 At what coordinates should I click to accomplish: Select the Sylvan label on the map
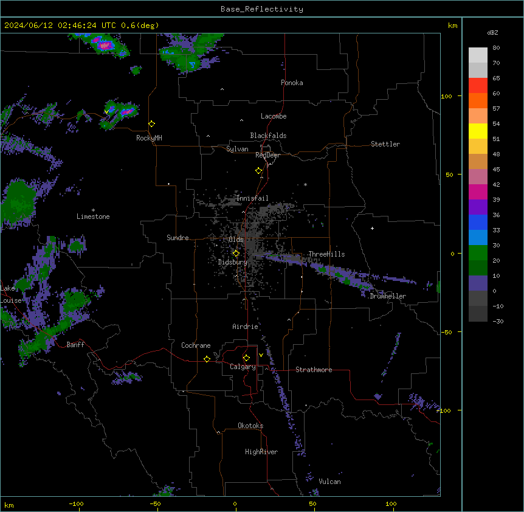click(x=237, y=149)
